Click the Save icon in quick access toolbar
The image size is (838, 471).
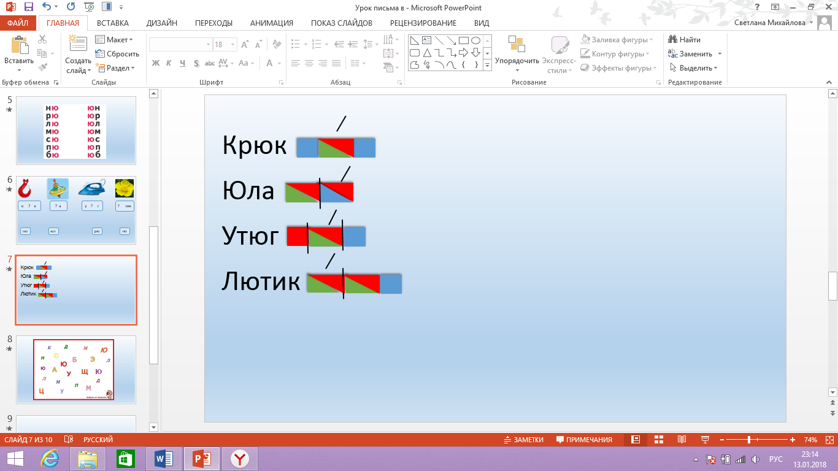pos(28,7)
